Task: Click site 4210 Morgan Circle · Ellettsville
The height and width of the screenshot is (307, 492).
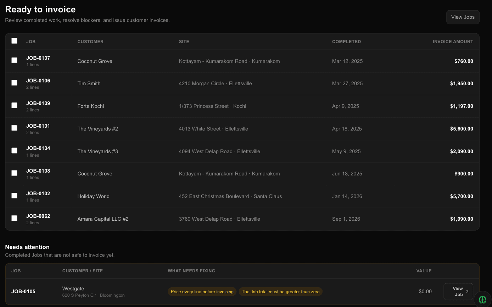Action: 216,83
